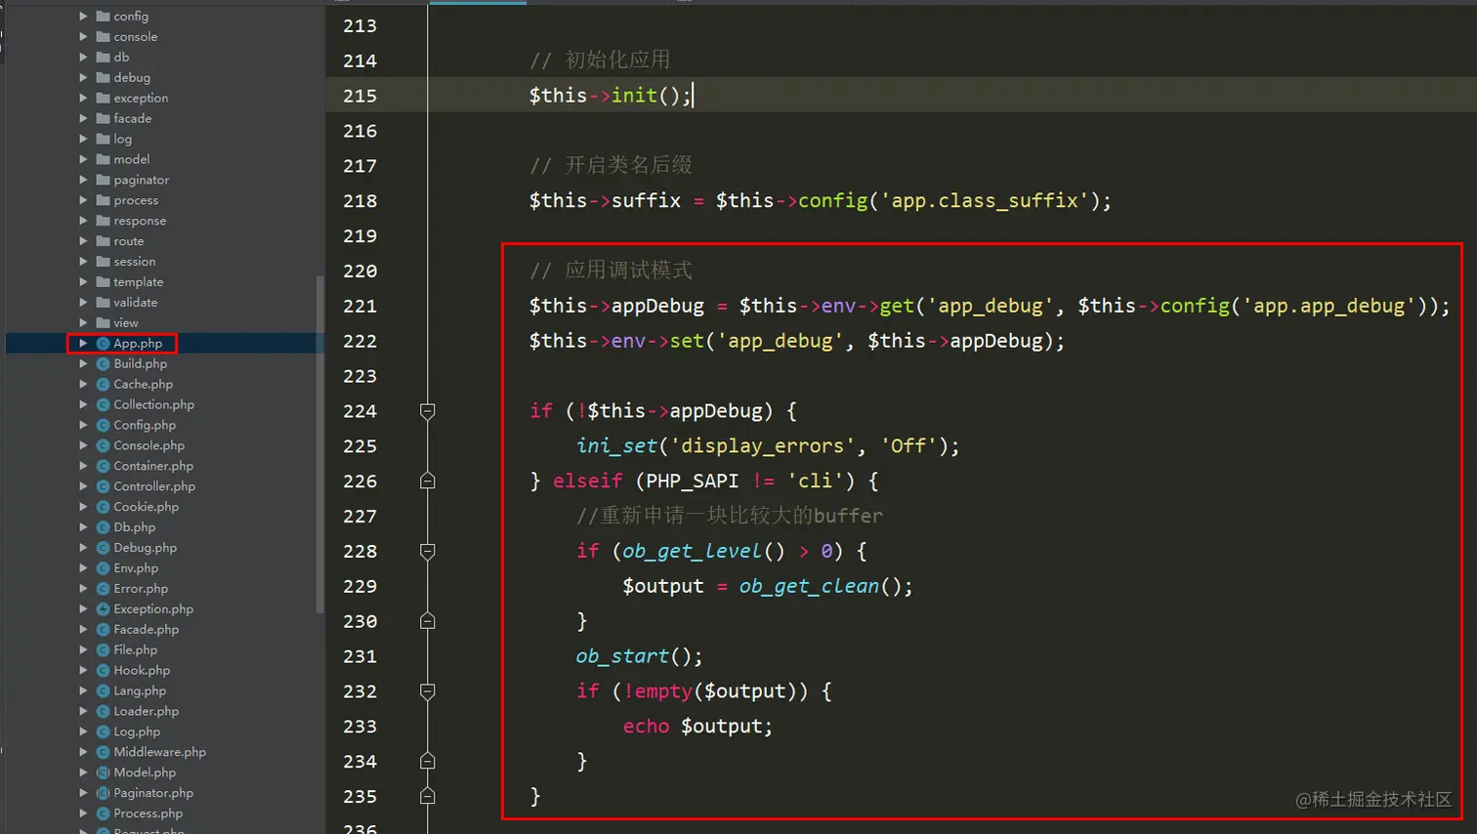Click the config folder icon

tap(103, 17)
